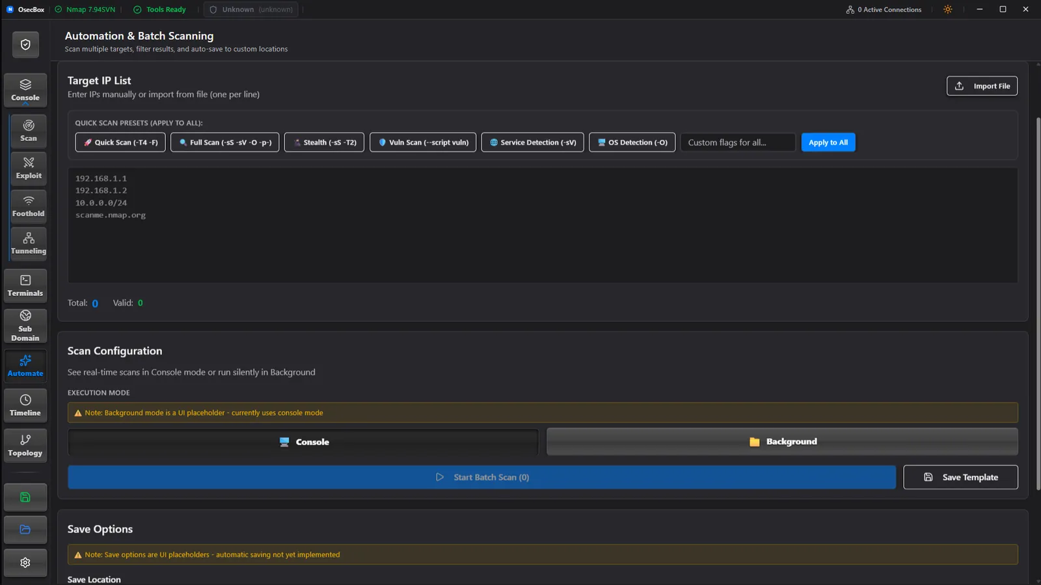Click the Import File button
The width and height of the screenshot is (1041, 585).
(982, 86)
